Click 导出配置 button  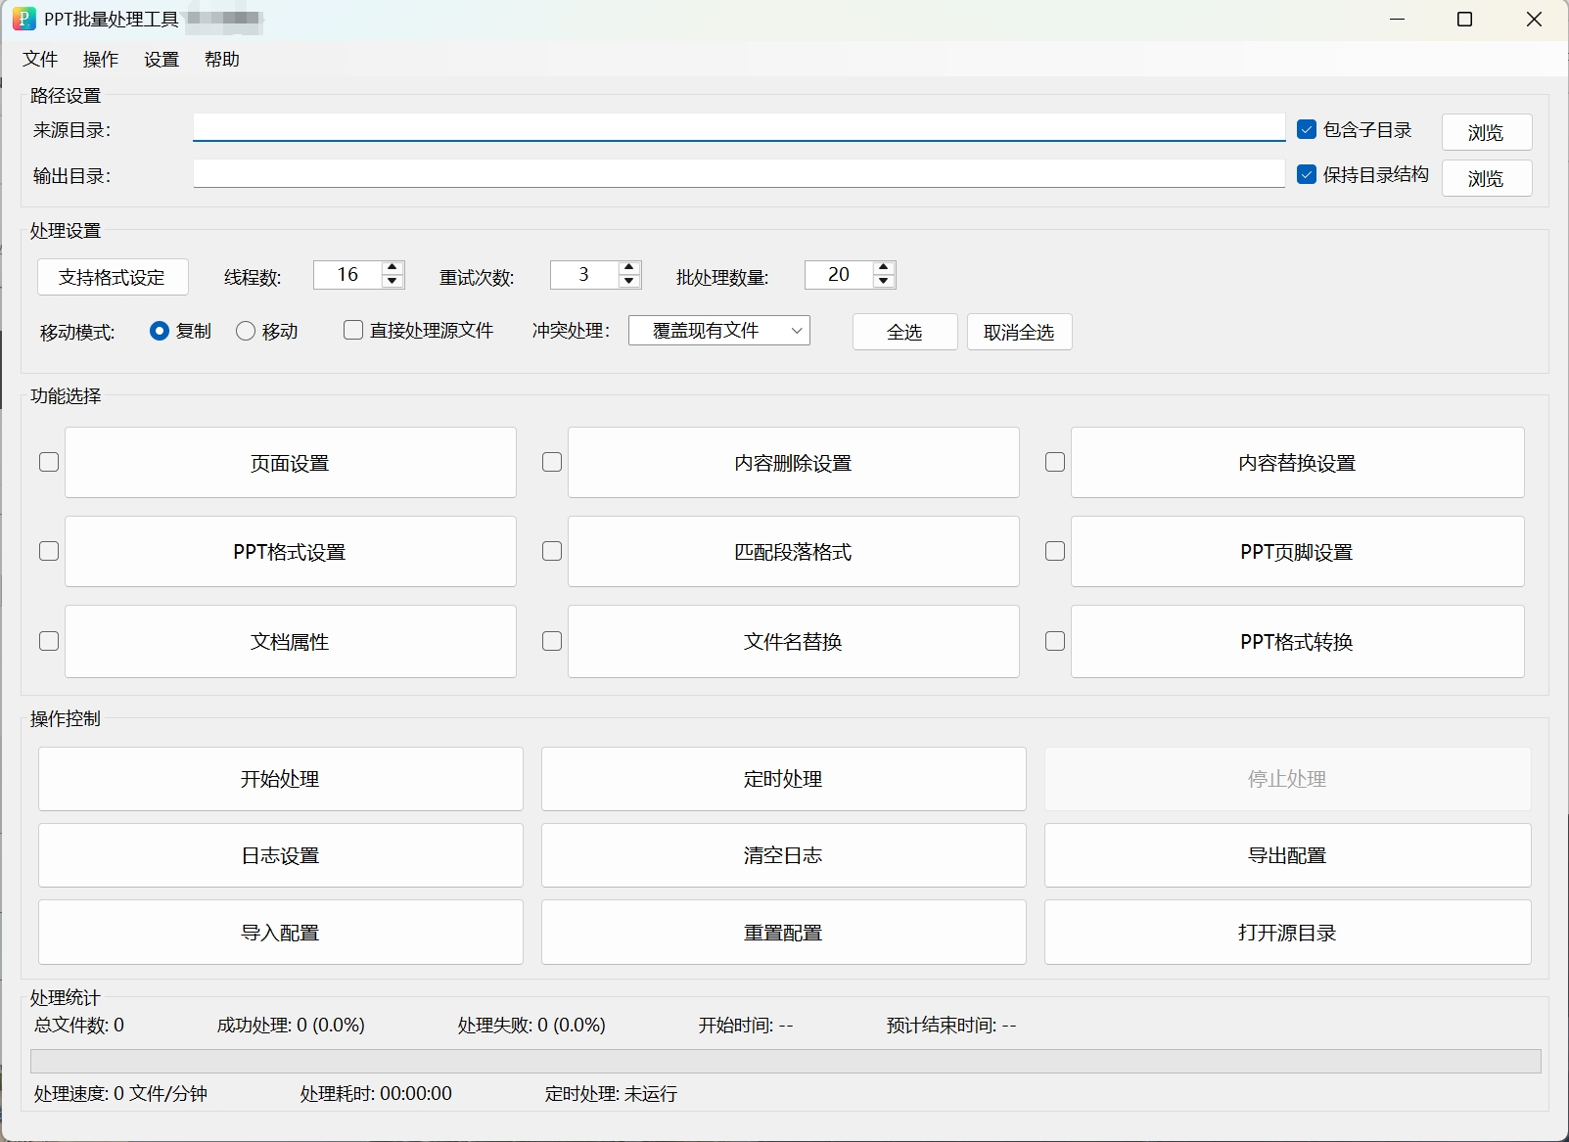click(x=1288, y=855)
